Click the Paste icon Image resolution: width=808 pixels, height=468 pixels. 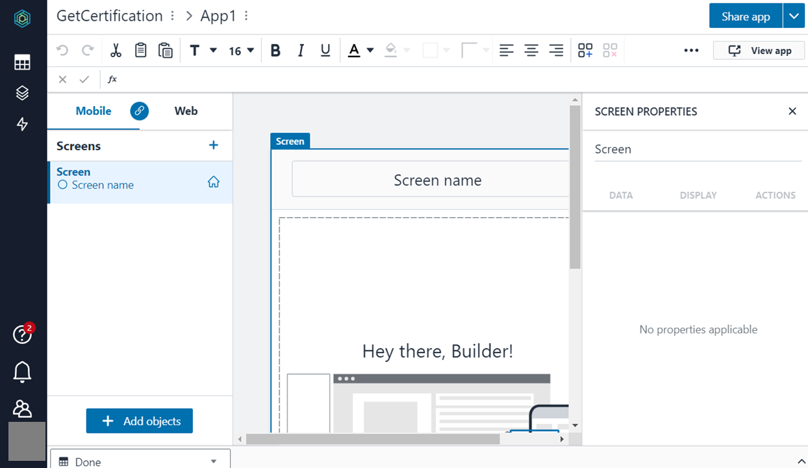click(165, 51)
